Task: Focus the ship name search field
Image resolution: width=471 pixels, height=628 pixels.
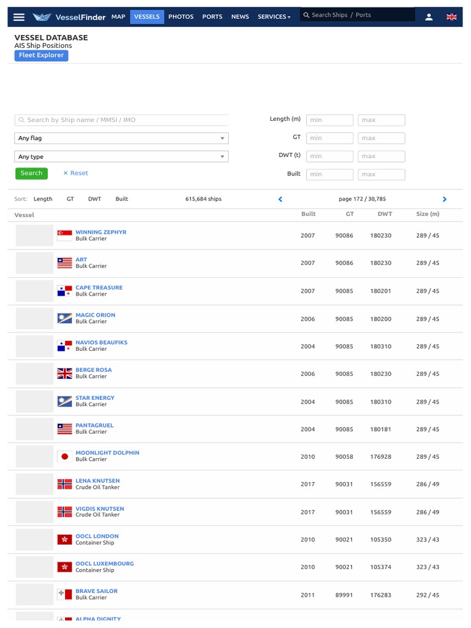Action: pyautogui.click(x=123, y=120)
